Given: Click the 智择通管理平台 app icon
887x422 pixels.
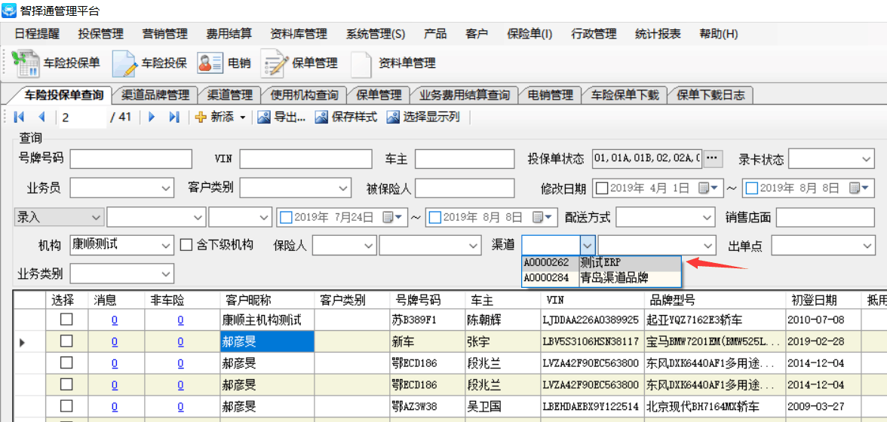Looking at the screenshot, I should pyautogui.click(x=9, y=10).
